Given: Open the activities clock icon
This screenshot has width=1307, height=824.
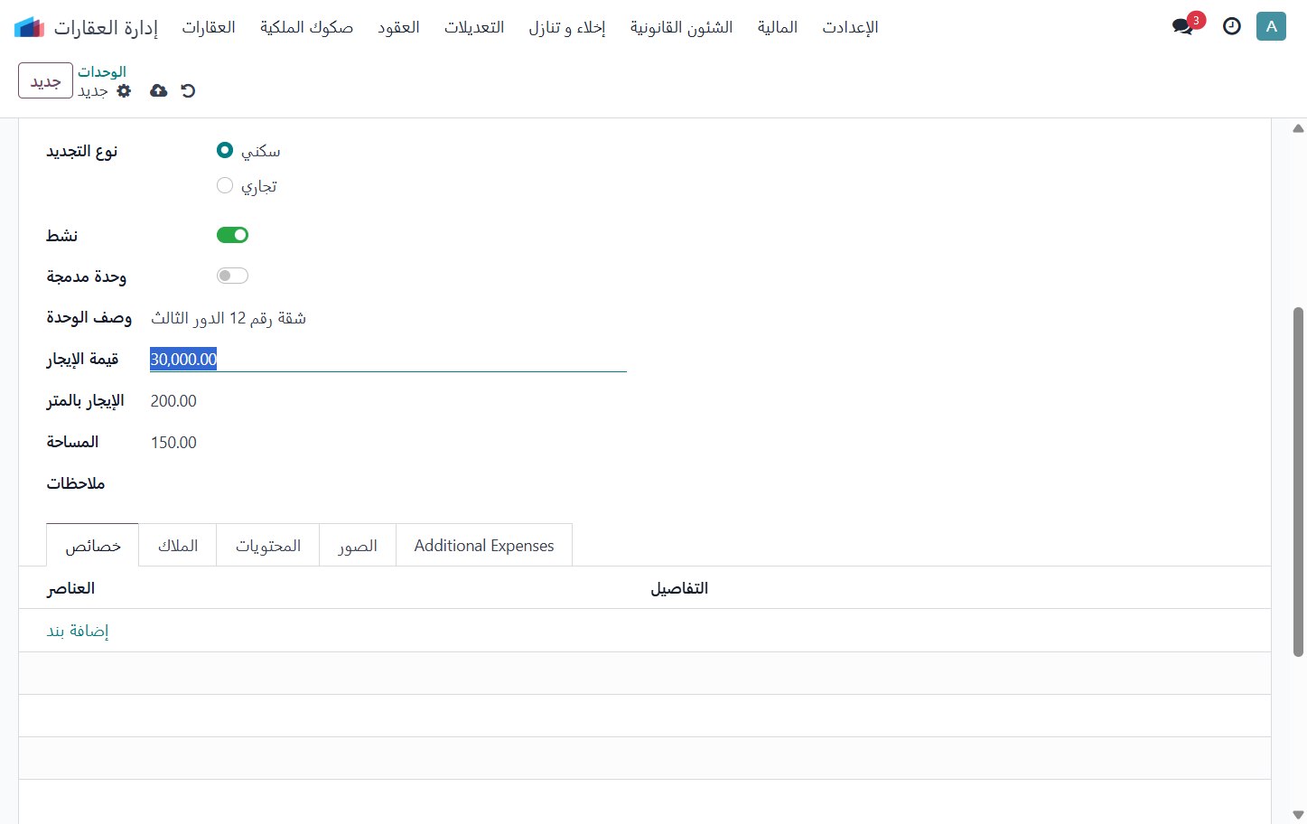Looking at the screenshot, I should pos(1231,26).
